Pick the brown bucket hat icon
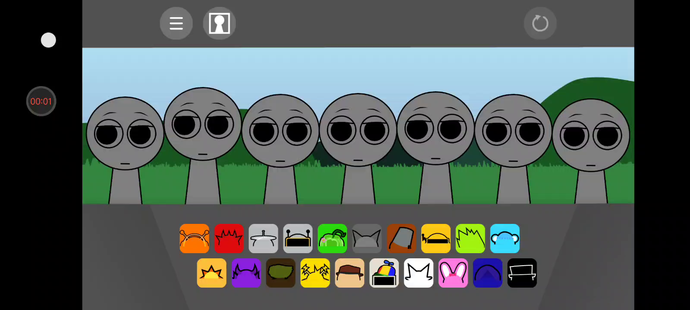 click(x=401, y=239)
